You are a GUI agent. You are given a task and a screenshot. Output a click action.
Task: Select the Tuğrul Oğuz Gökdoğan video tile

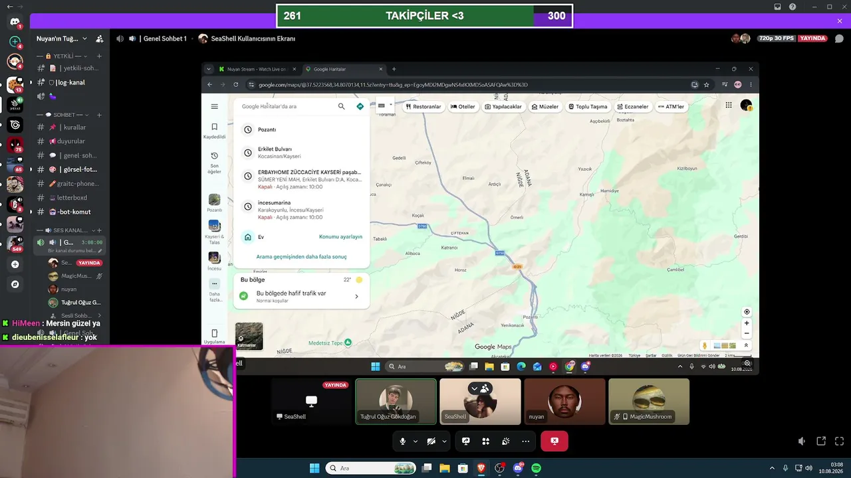click(396, 402)
